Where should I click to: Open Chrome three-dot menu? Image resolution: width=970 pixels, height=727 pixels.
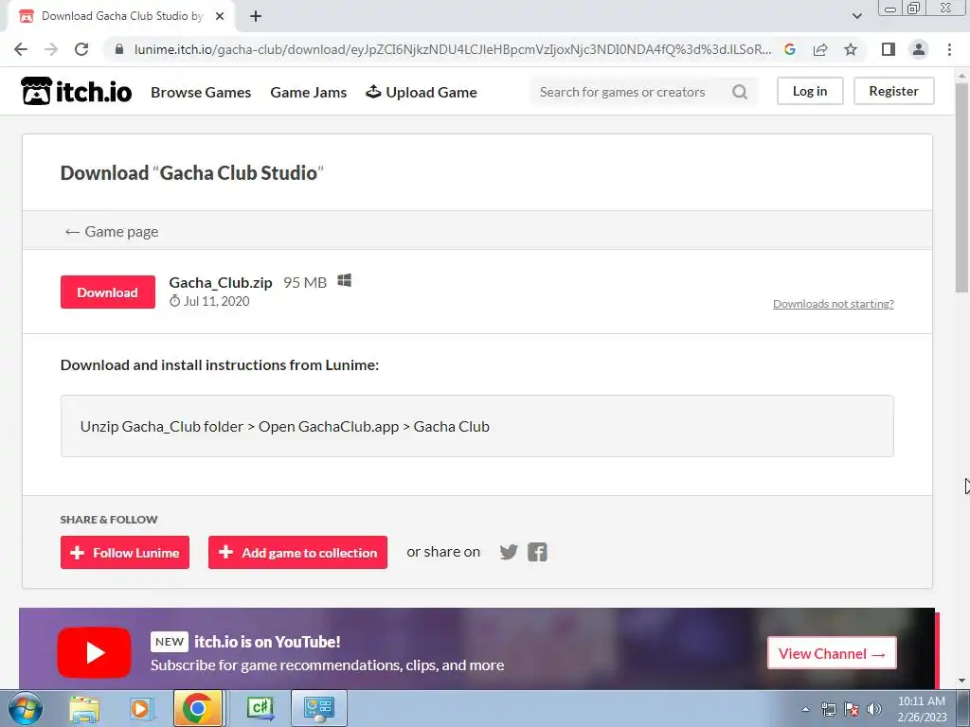[x=949, y=49]
